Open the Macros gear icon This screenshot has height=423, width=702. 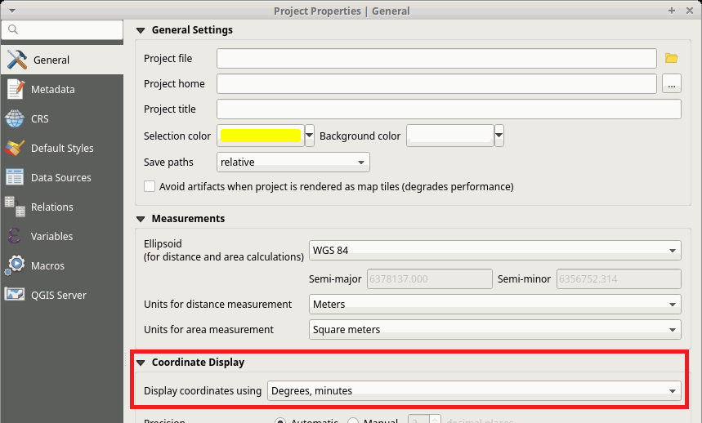[15, 265]
